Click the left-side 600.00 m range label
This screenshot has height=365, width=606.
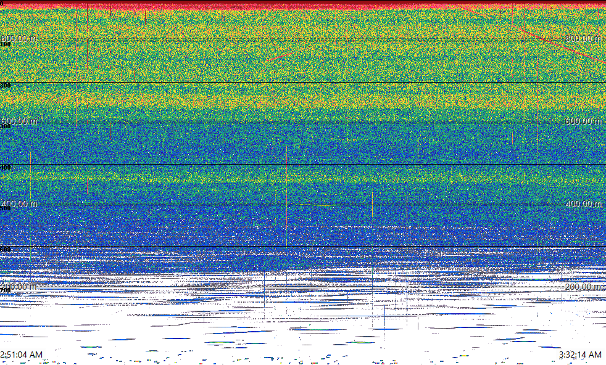pyautogui.click(x=19, y=121)
